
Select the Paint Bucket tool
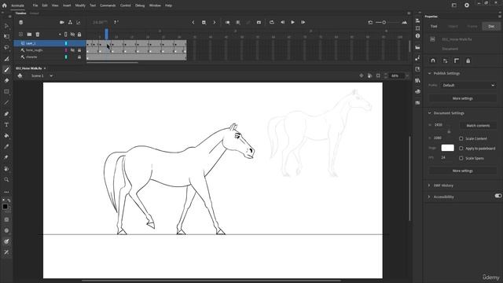pyautogui.click(x=6, y=136)
